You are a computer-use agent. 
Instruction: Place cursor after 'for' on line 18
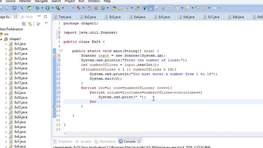[96, 102]
